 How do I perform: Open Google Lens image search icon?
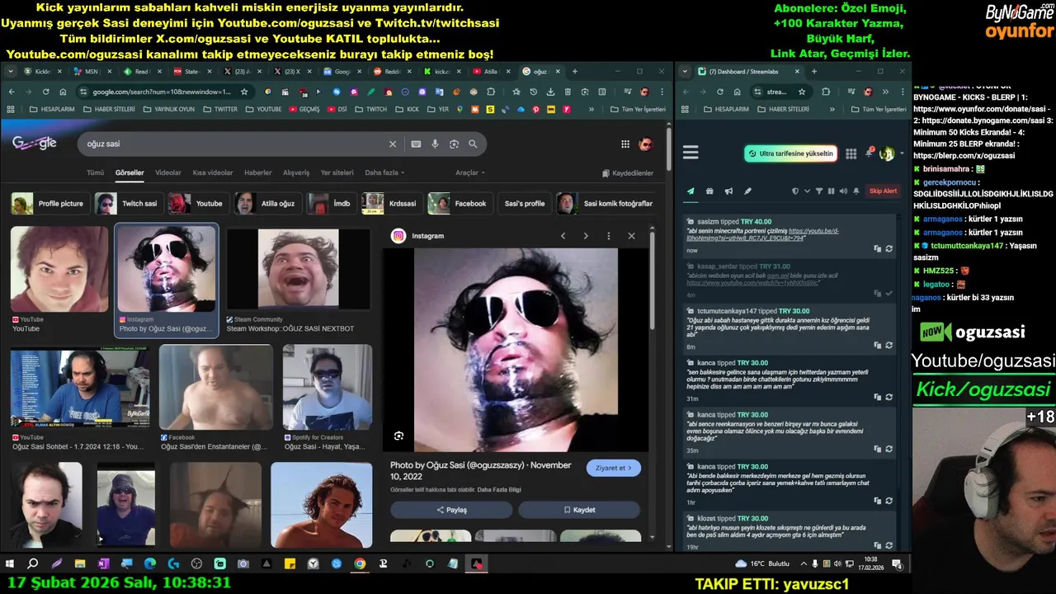tap(454, 144)
